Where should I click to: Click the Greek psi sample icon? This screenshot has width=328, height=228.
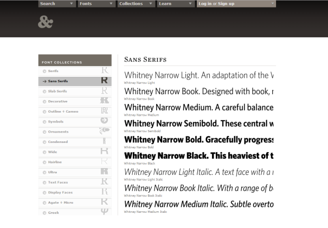pos(105,211)
